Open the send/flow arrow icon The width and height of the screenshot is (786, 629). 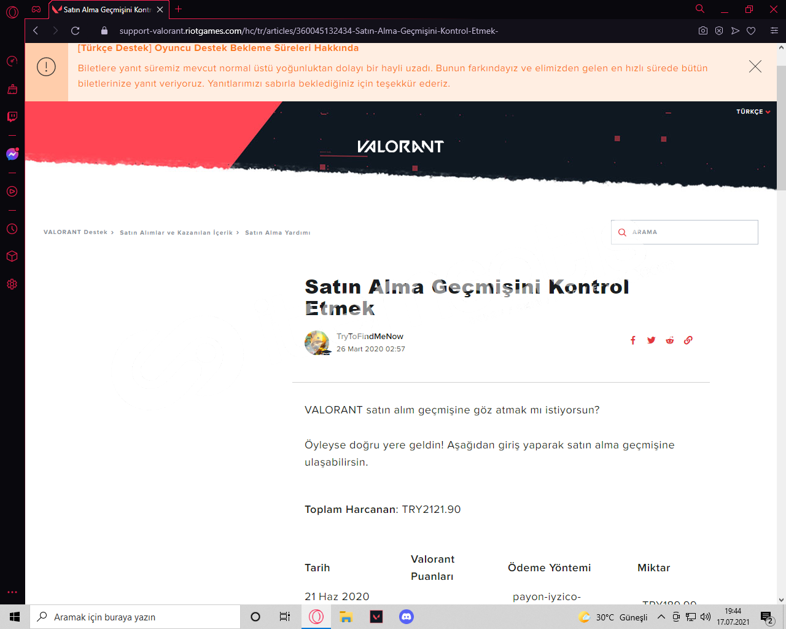click(735, 31)
